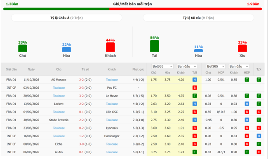Open Toulouse link in the Pau FC row
Image resolution: width=268 pixels, height=159 pixels.
click(59, 88)
